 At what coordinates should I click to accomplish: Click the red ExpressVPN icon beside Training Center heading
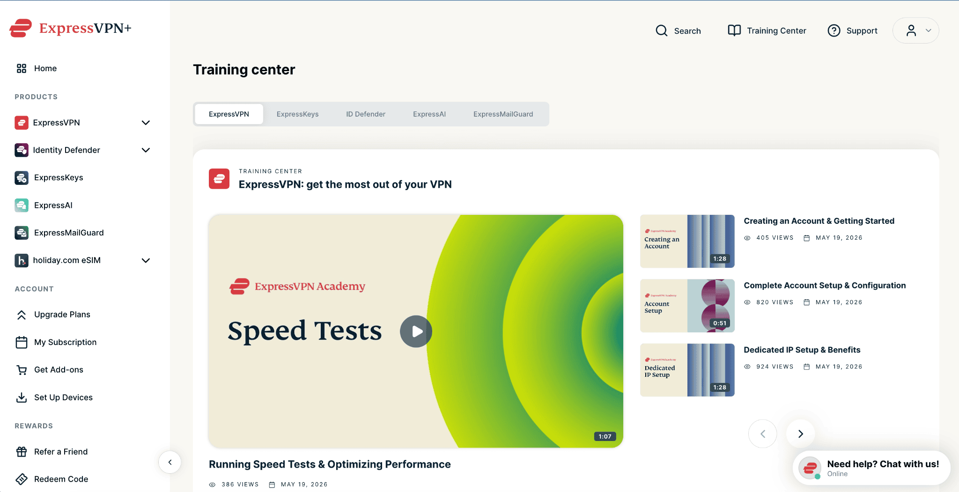(219, 179)
